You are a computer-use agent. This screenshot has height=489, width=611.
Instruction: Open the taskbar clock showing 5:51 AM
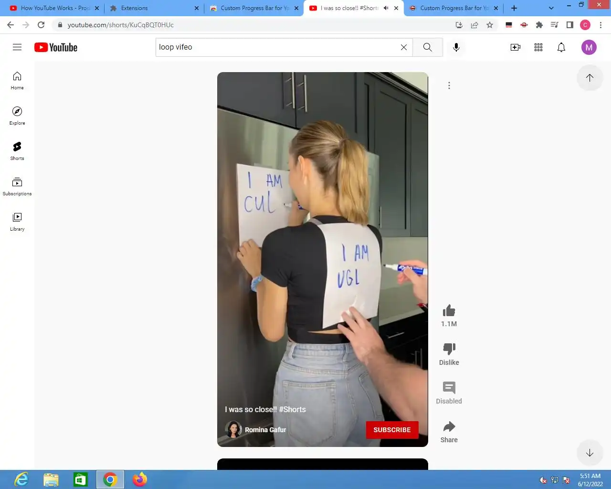(590, 480)
